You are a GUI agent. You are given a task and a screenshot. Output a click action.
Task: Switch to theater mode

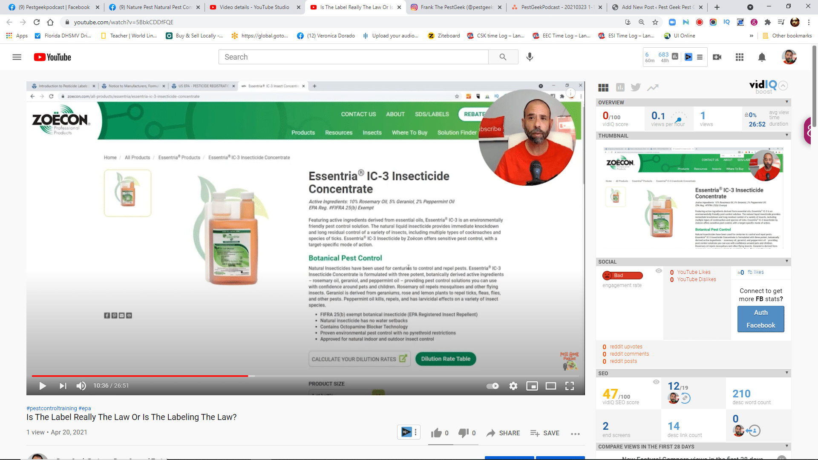551,386
